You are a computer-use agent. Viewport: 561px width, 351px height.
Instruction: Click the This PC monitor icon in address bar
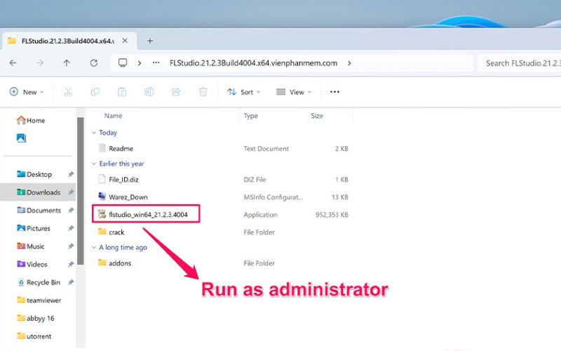(x=123, y=63)
